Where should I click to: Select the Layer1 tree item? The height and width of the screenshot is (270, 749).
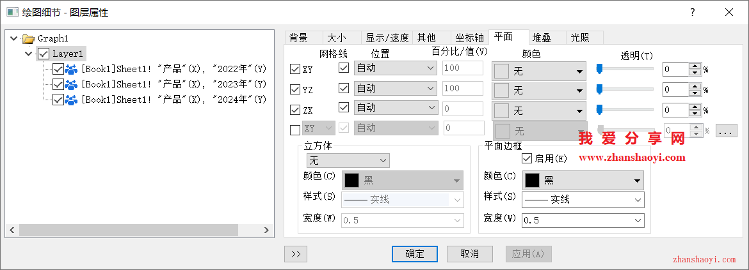coord(68,54)
